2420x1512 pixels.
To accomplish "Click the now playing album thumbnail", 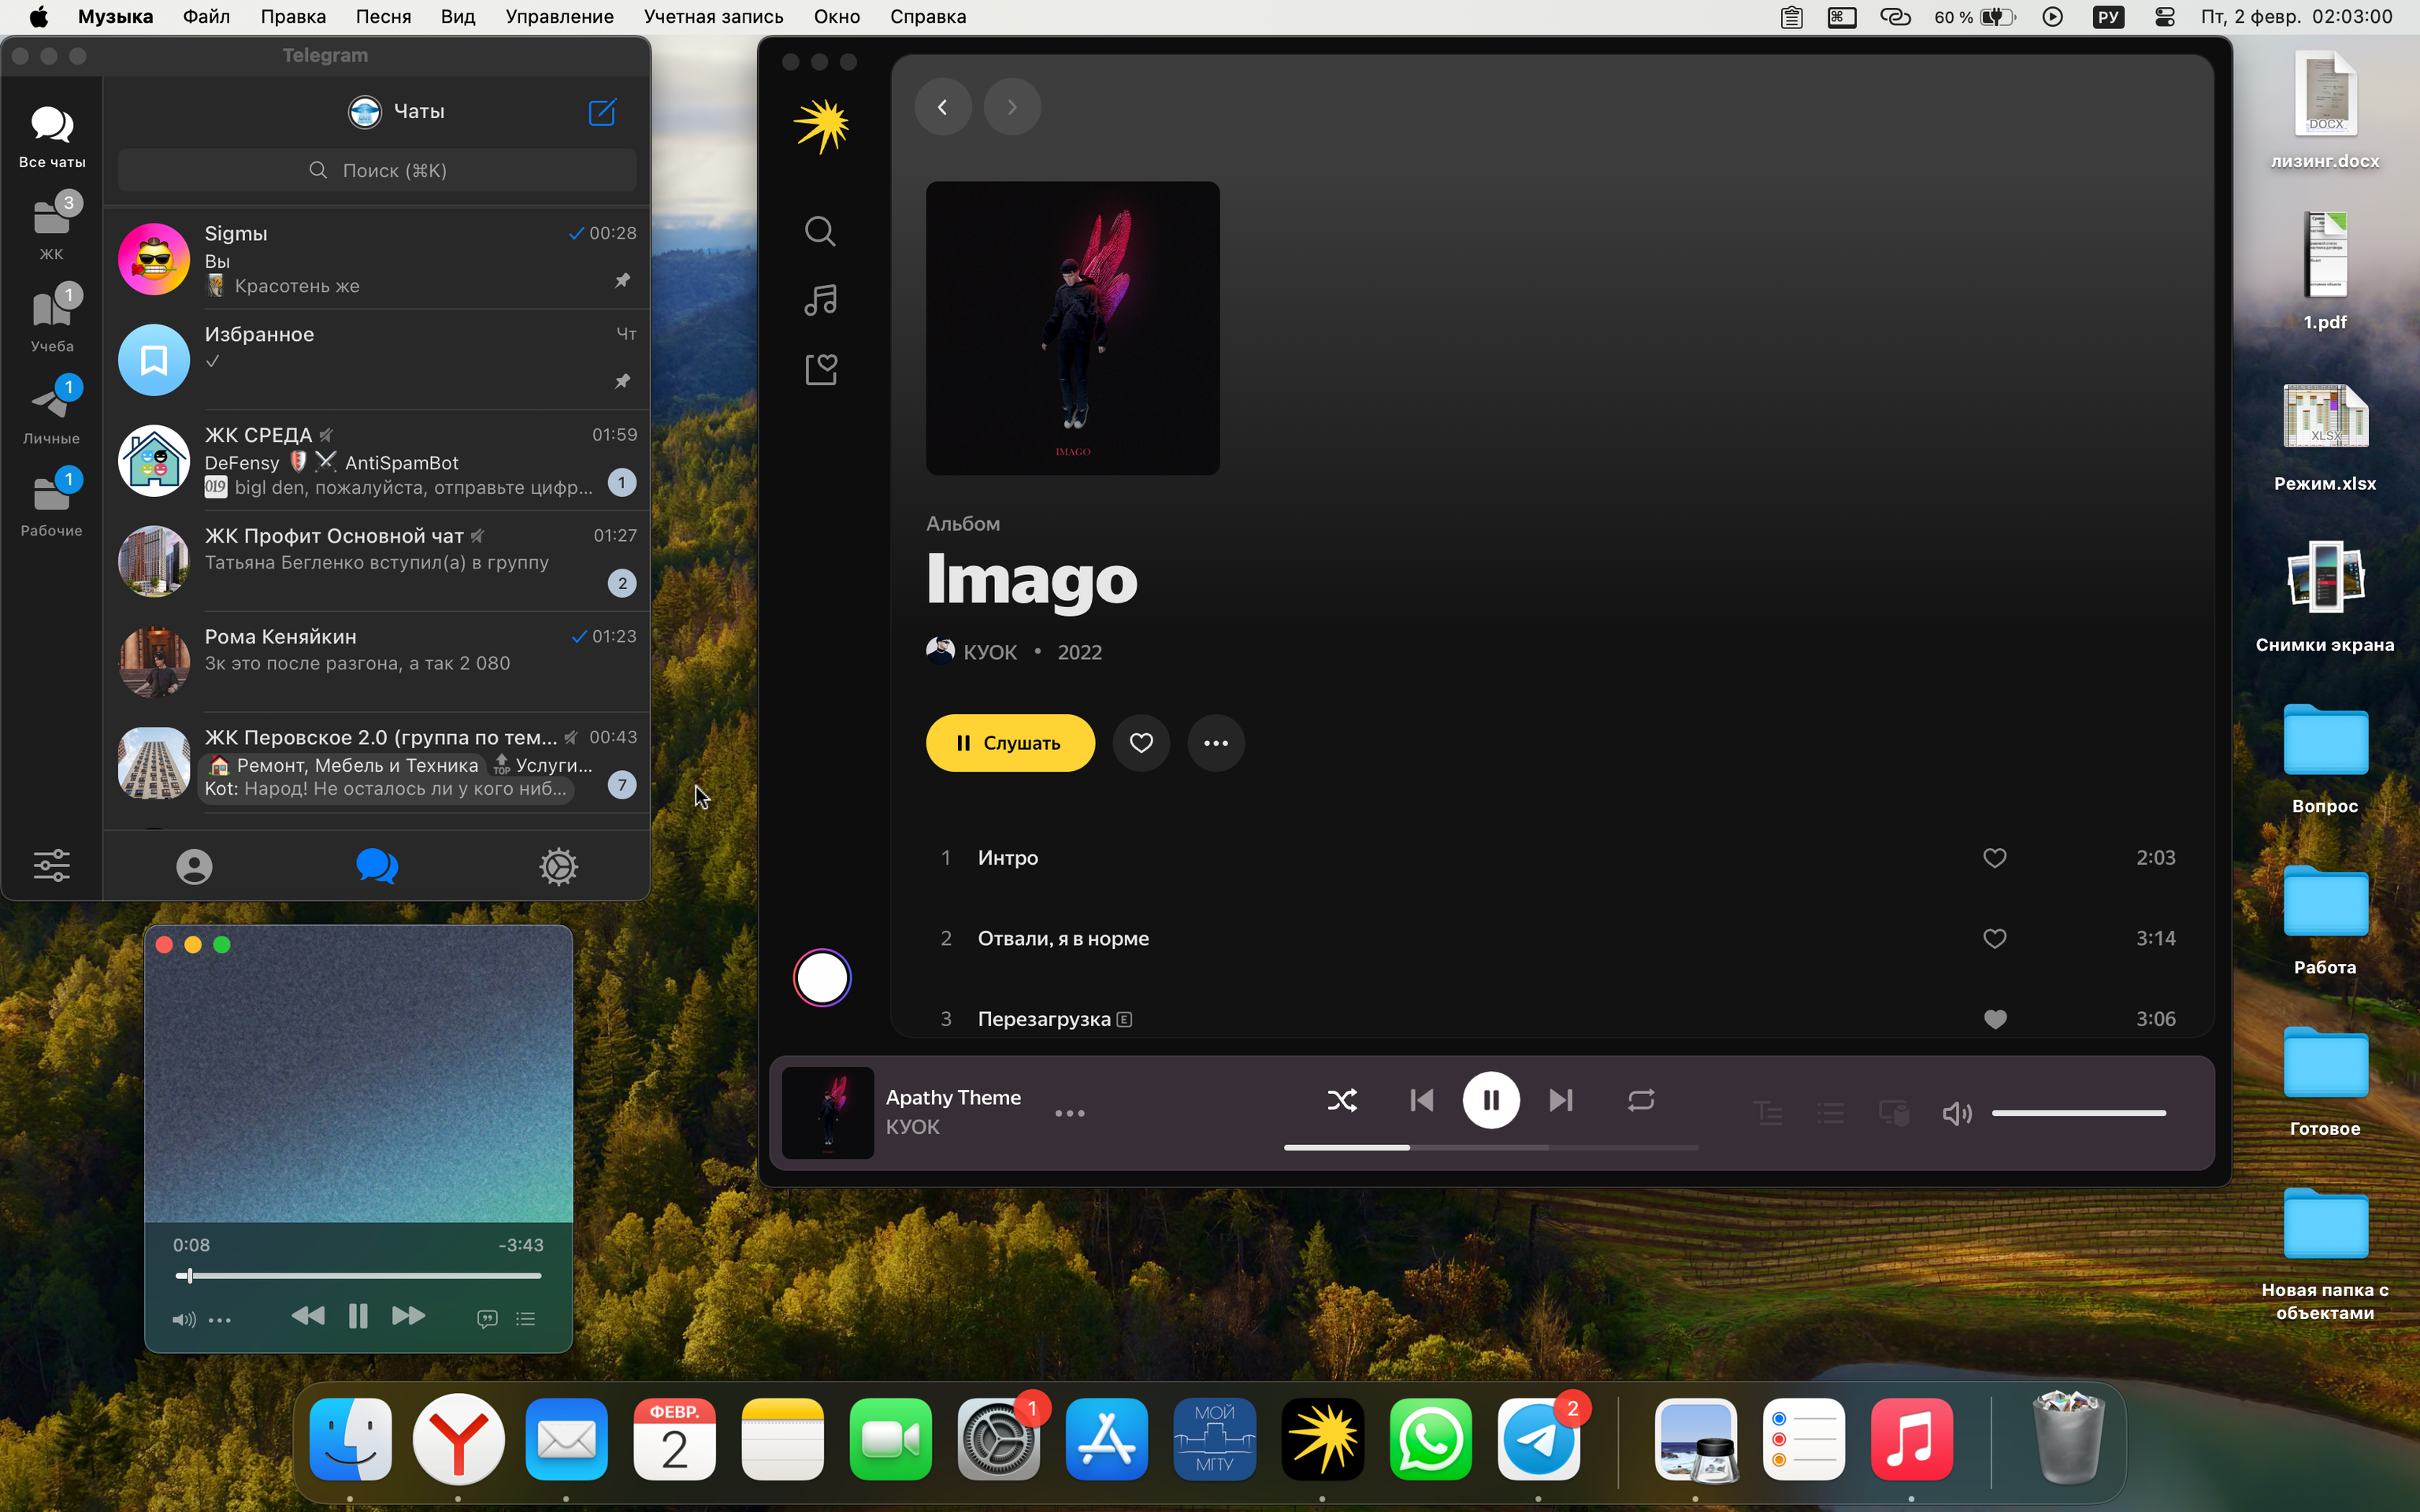I will click(x=827, y=1113).
